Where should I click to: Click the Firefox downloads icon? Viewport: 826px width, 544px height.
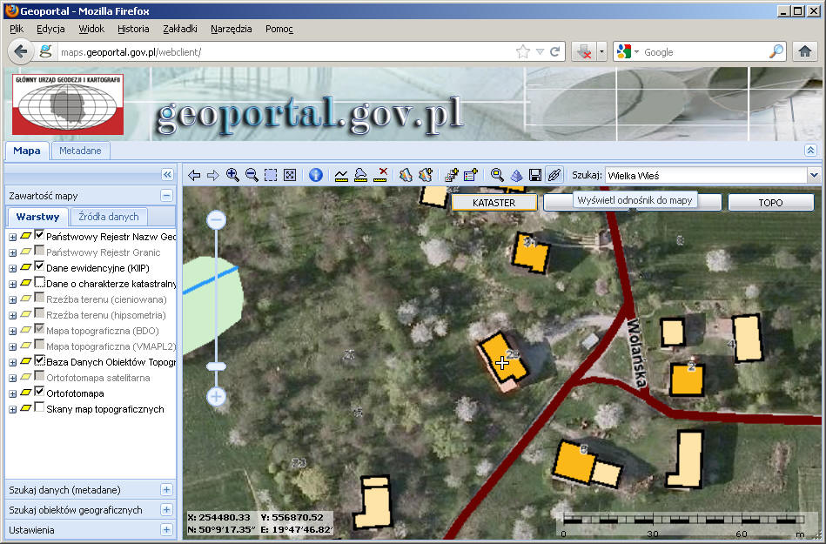pyautogui.click(x=584, y=51)
